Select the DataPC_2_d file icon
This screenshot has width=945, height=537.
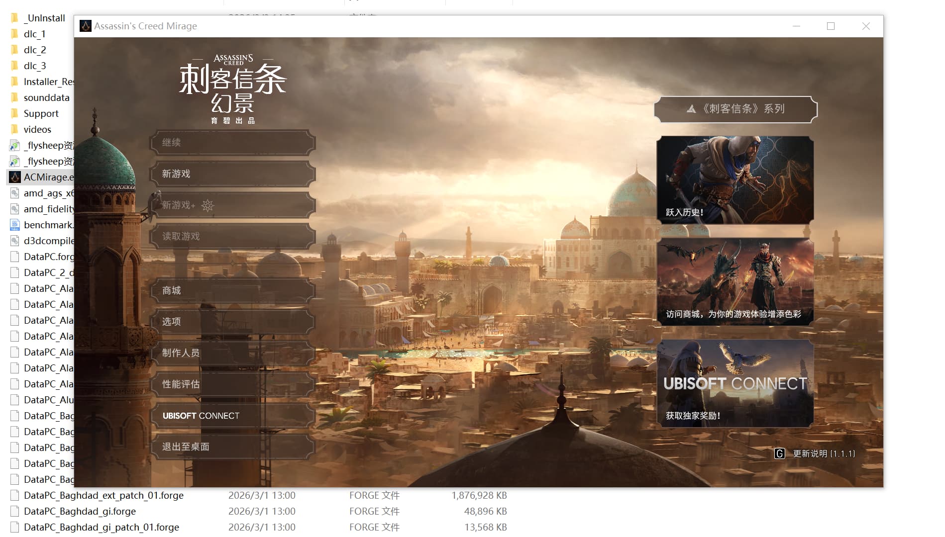click(15, 272)
